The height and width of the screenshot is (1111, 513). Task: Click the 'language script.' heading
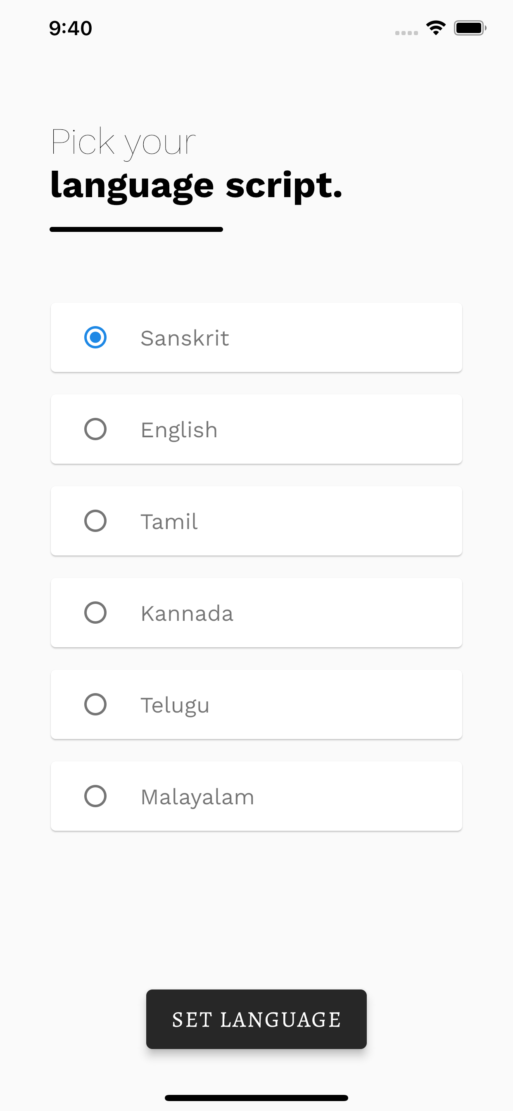click(x=196, y=186)
